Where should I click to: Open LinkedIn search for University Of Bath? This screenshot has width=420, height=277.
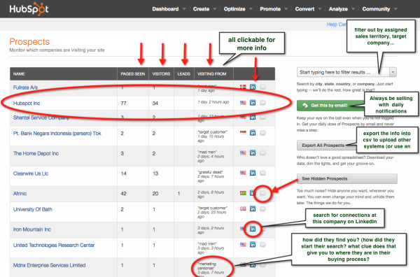(x=253, y=208)
